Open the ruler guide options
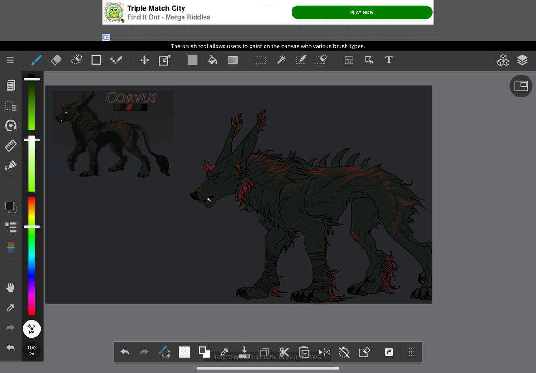Screen dimensions: 536x373 pos(11,146)
